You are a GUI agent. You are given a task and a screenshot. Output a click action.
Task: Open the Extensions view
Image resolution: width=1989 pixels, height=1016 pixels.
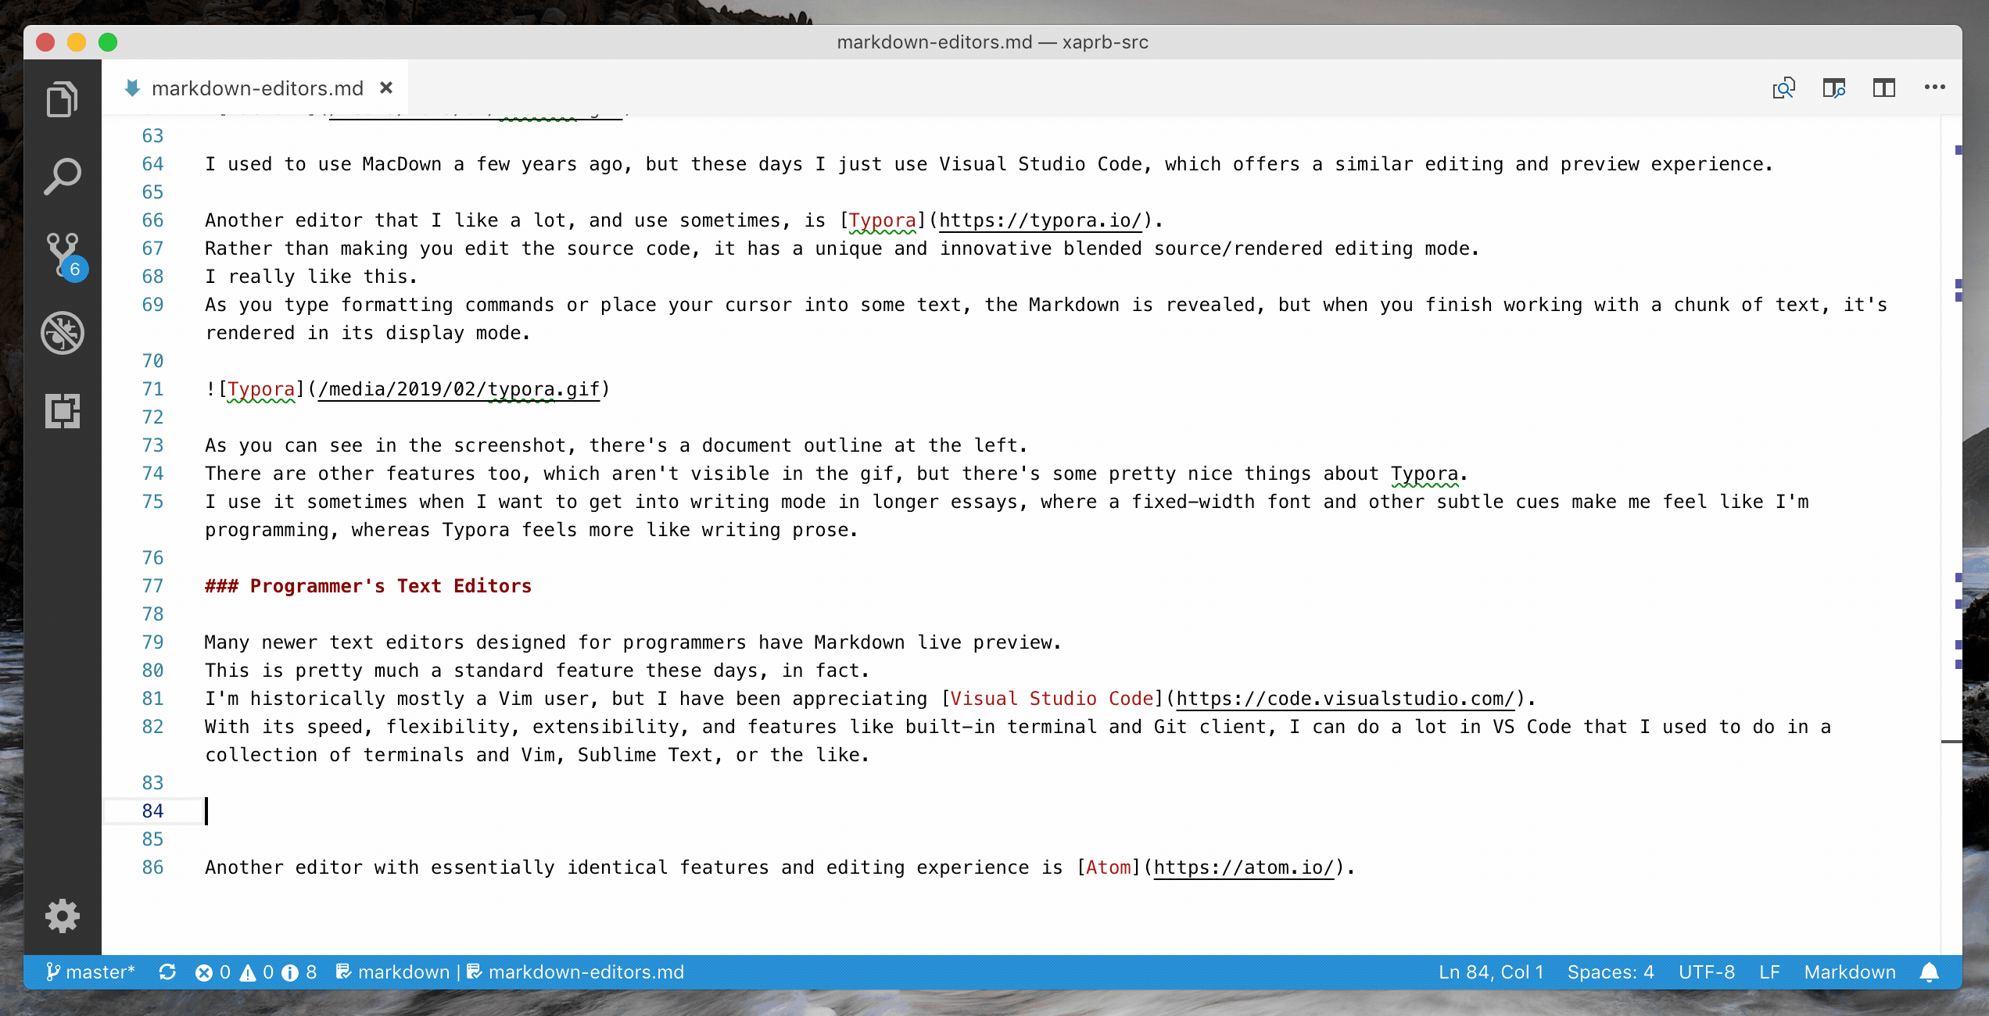click(62, 410)
